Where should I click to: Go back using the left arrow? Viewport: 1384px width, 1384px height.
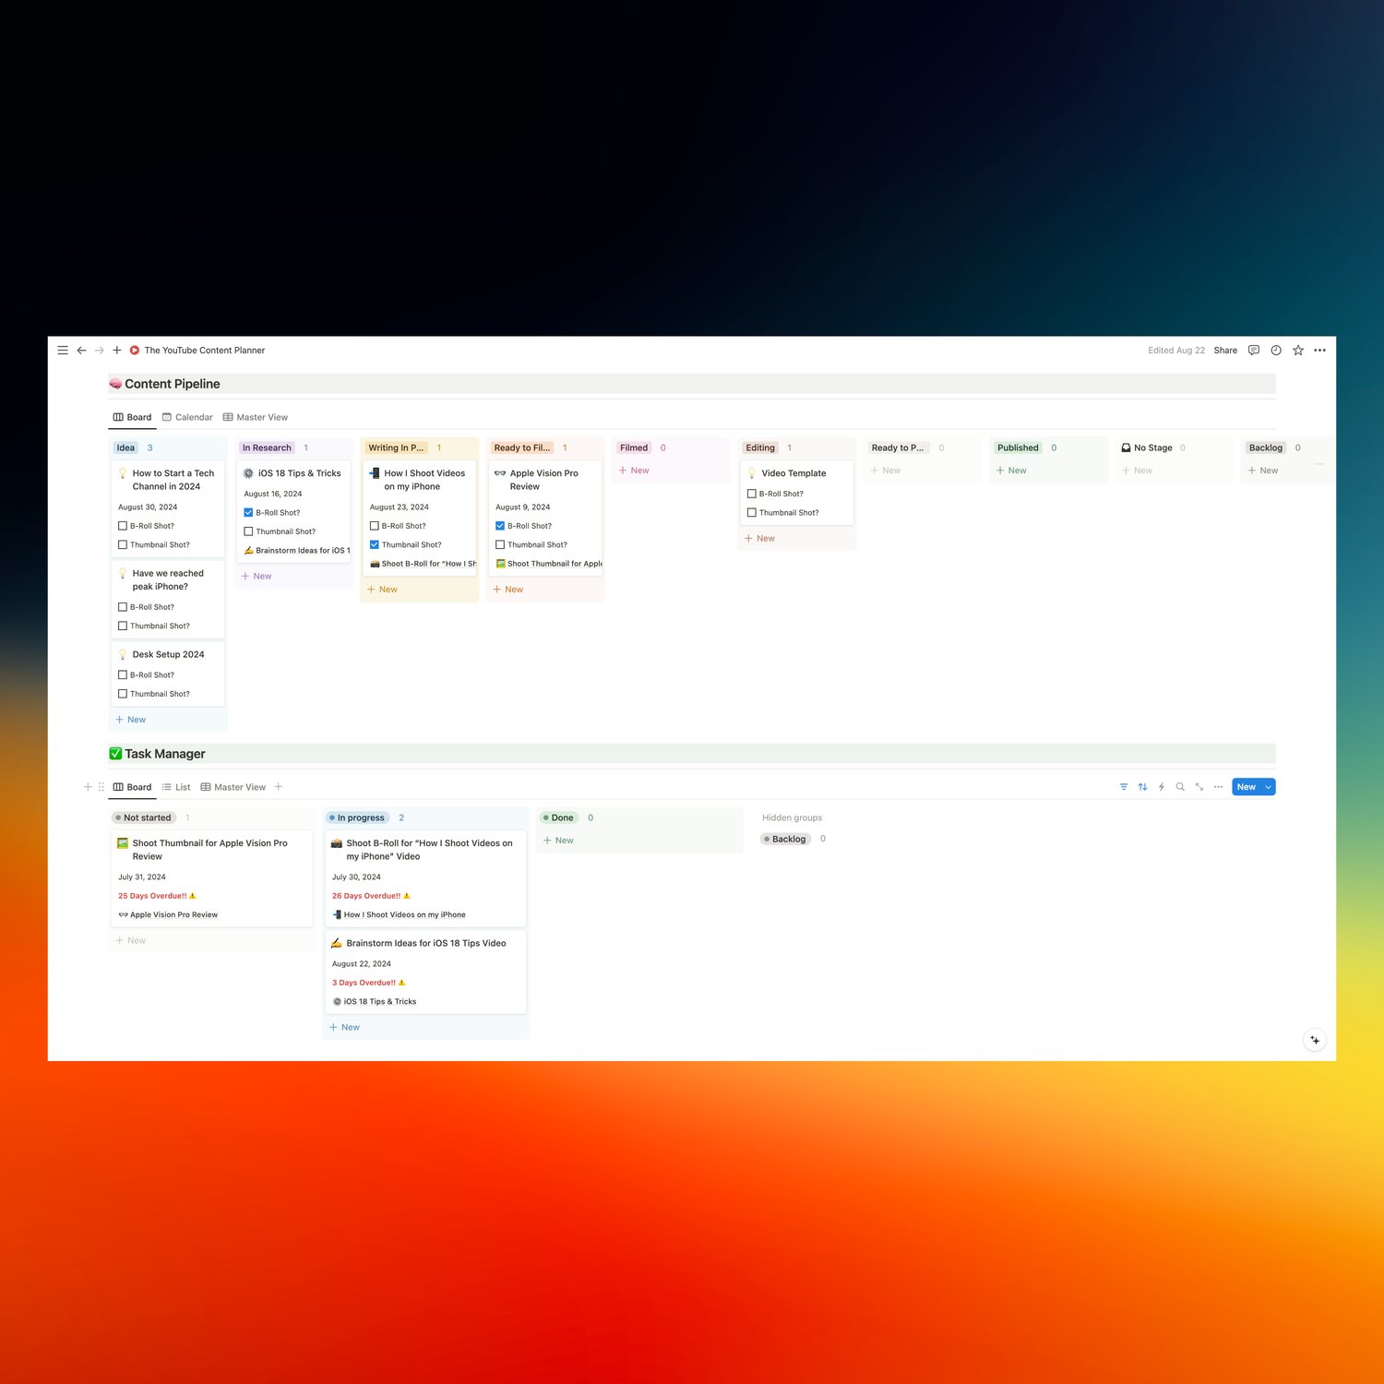[81, 351]
